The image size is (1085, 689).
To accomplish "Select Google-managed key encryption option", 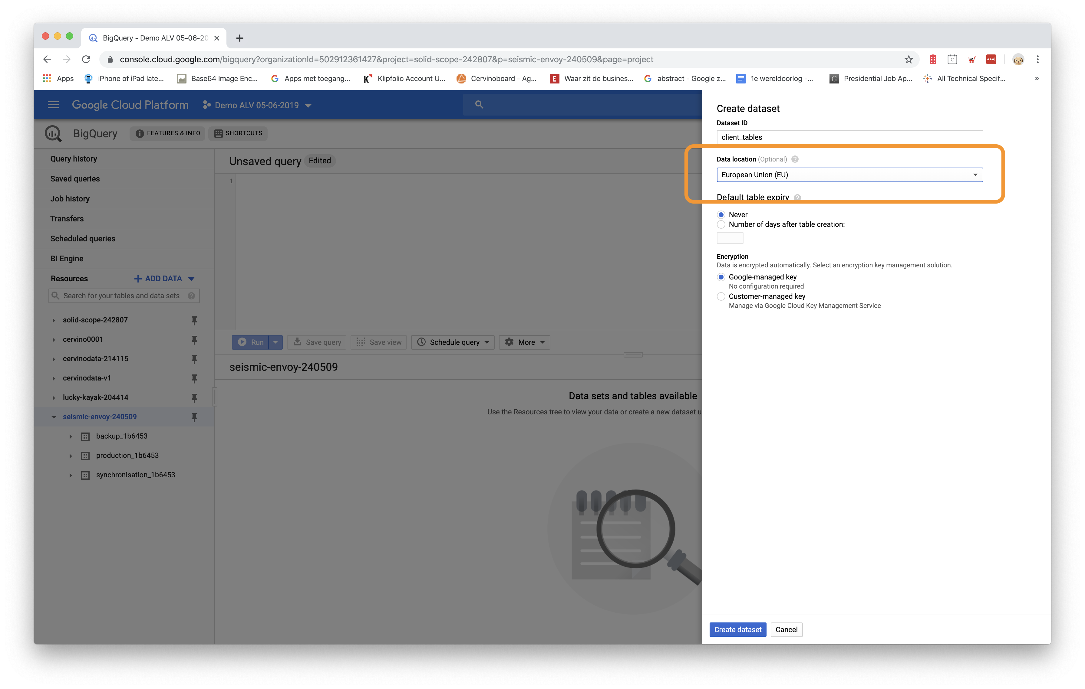I will click(721, 277).
